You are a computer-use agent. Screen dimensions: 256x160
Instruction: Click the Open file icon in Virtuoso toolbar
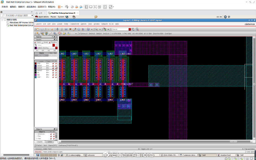[x=38, y=29]
